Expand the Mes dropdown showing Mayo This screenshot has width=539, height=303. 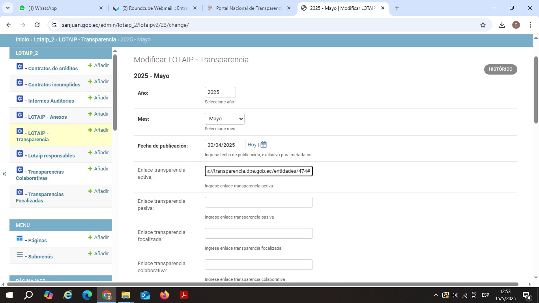pyautogui.click(x=224, y=119)
